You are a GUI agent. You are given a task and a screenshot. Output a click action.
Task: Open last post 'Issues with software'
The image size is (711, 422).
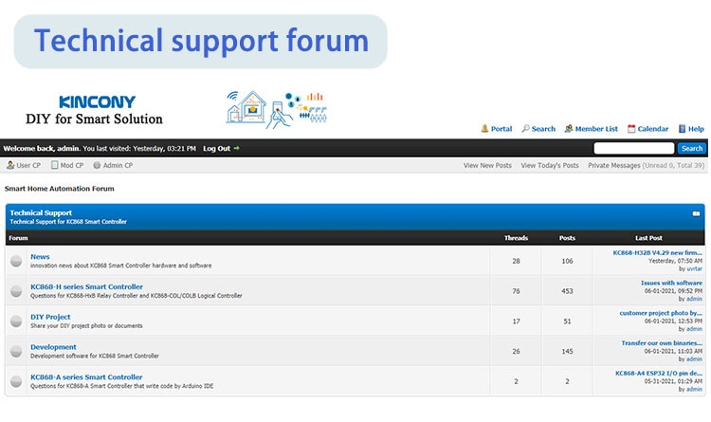pos(671,283)
